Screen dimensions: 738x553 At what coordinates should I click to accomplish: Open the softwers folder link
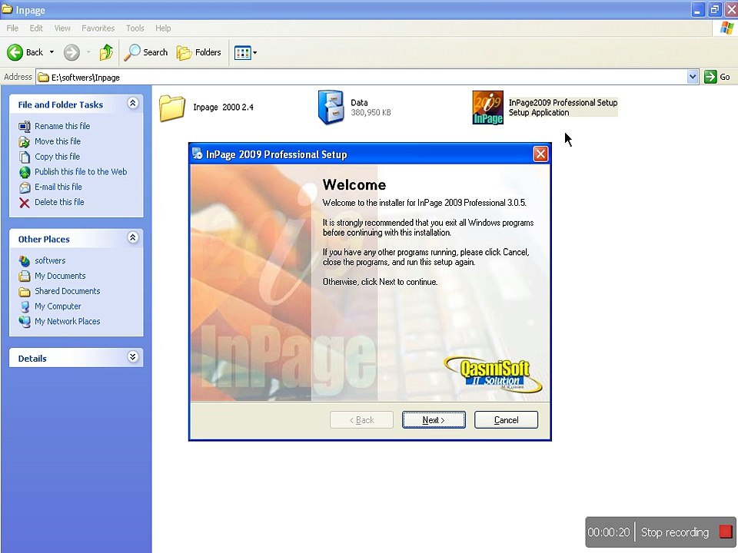(50, 260)
